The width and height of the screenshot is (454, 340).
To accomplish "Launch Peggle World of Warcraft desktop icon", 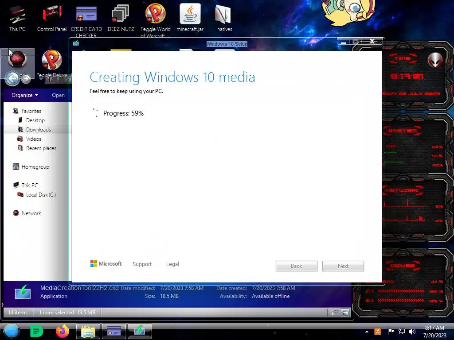I will point(156,20).
